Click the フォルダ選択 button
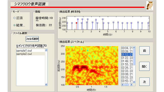Image resolution: width=164 pixels, height=92 pixels. tap(32, 39)
